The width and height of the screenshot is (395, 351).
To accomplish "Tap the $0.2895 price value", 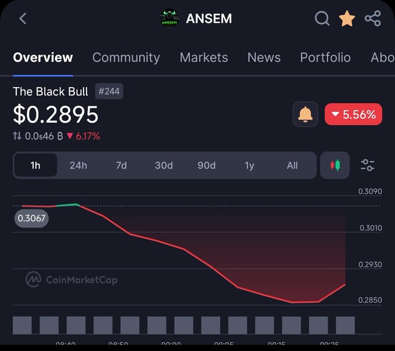I will coord(56,114).
